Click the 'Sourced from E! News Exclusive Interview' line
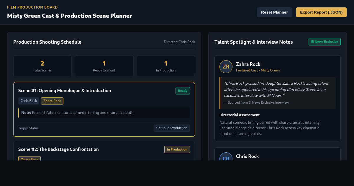This screenshot has height=186, width=354. coord(256,102)
